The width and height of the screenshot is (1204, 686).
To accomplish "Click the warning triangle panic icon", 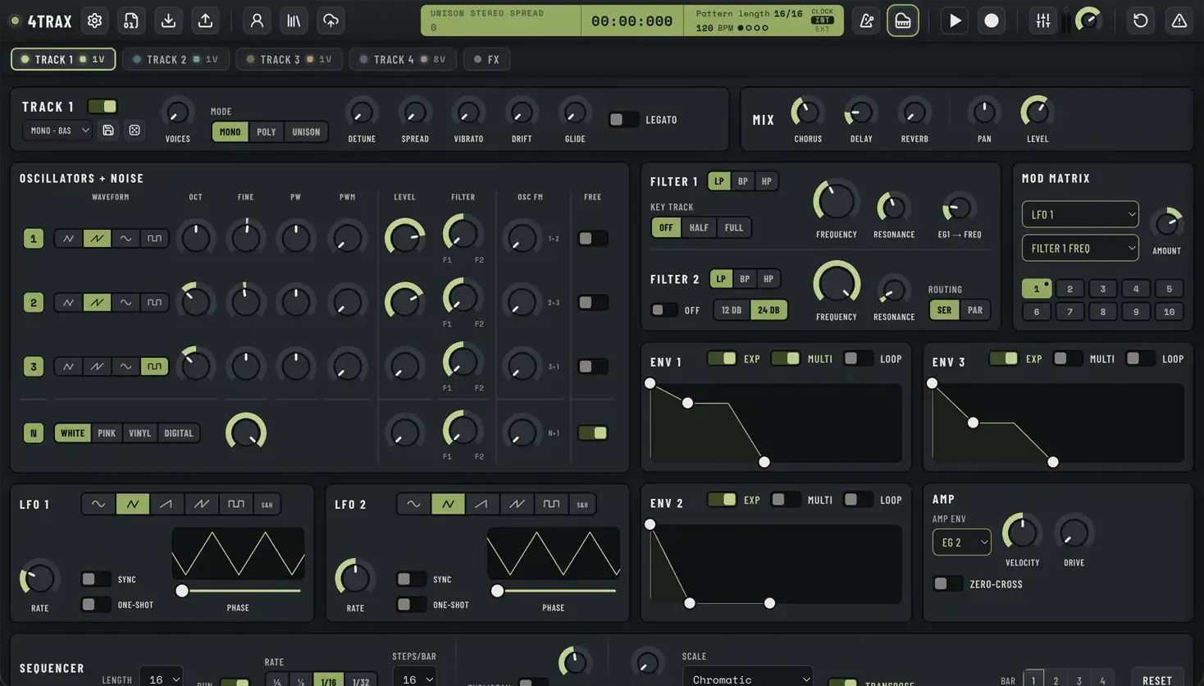I will (1179, 21).
